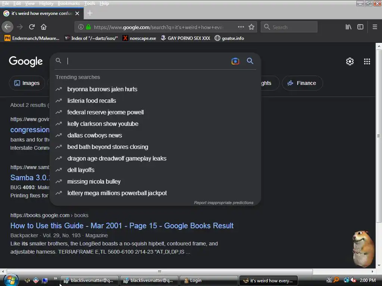Open the congressional search result link
Screen dimensions: 382x286
[x=30, y=130]
